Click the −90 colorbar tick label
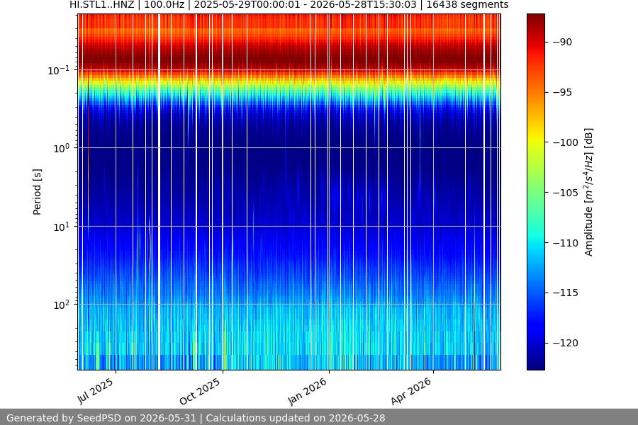The height and width of the screenshot is (425, 638). click(562, 42)
